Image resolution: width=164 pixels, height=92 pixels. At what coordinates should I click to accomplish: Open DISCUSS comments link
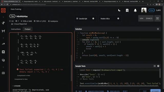click(x=113, y=91)
